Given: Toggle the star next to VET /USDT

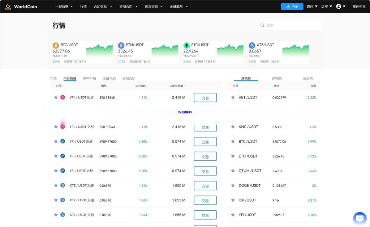Looking at the screenshot, I should coord(233,97).
